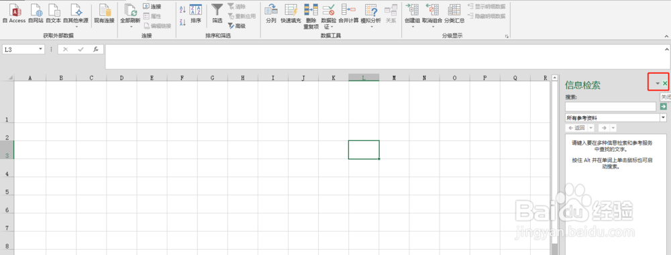The width and height of the screenshot is (671, 255).
Task: Click 隐藏明细数据 hide detail
Action: coord(486,16)
